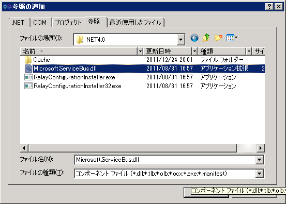Switch to the .NET tab
This screenshot has width=286, height=204.
coord(19,23)
